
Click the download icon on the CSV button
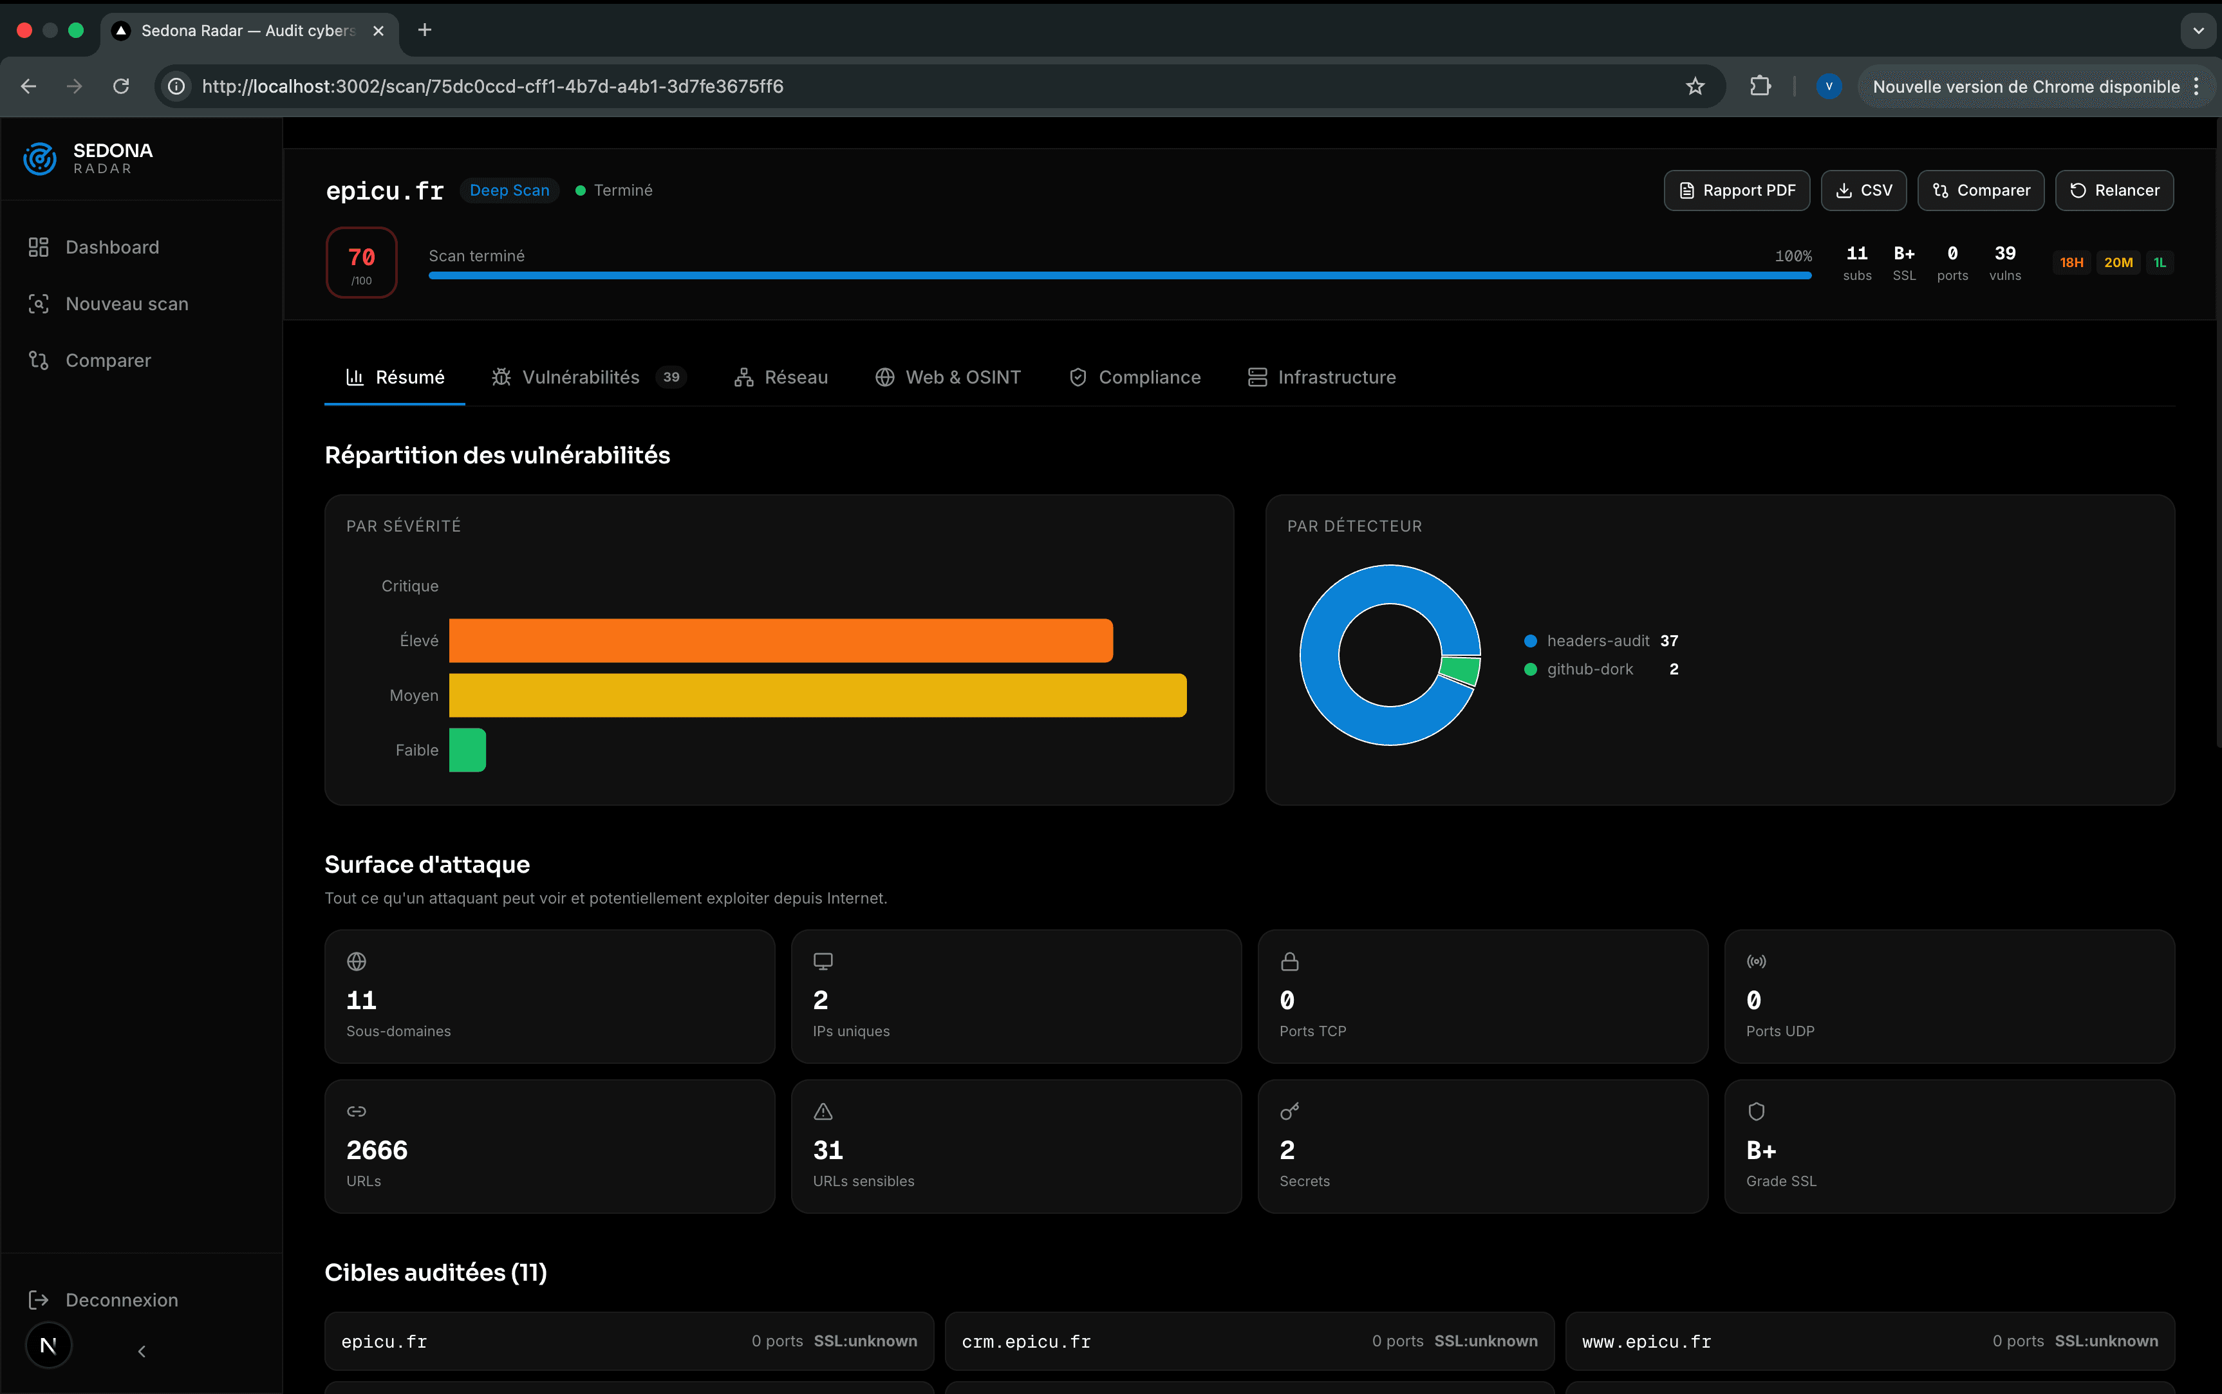tap(1844, 190)
